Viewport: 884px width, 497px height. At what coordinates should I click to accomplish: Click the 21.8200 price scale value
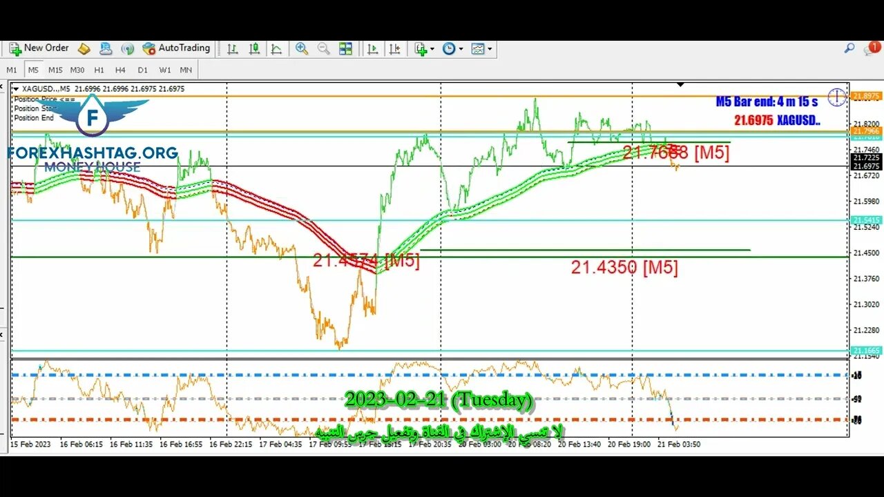(865, 124)
